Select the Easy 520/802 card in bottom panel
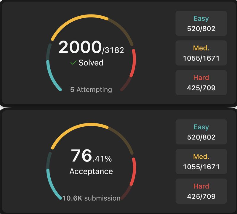 click(201, 132)
